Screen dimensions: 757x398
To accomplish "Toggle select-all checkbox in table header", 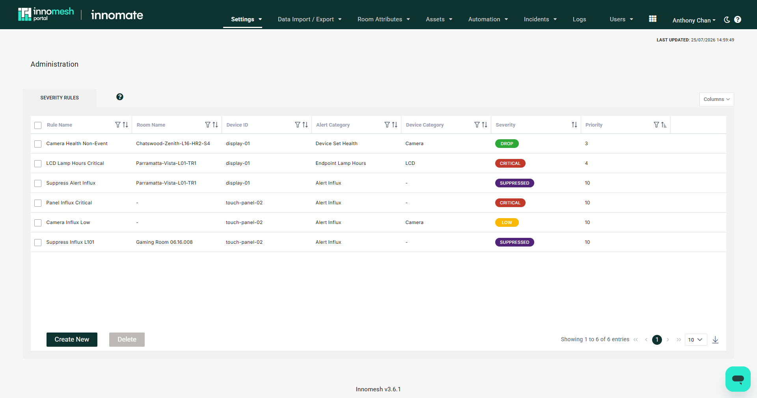I will tap(38, 125).
